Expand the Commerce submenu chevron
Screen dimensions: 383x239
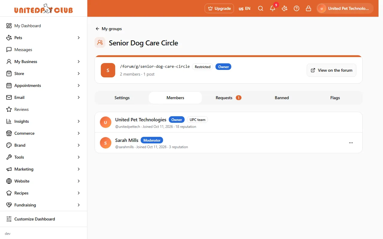pyautogui.click(x=79, y=133)
